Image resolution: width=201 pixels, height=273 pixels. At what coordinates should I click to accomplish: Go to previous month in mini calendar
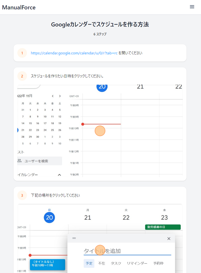pos(53,96)
